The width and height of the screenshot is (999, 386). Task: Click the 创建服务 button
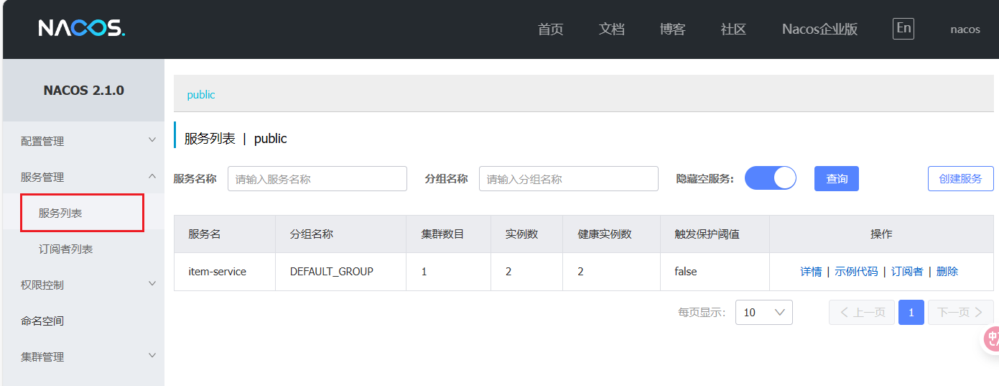coord(960,179)
